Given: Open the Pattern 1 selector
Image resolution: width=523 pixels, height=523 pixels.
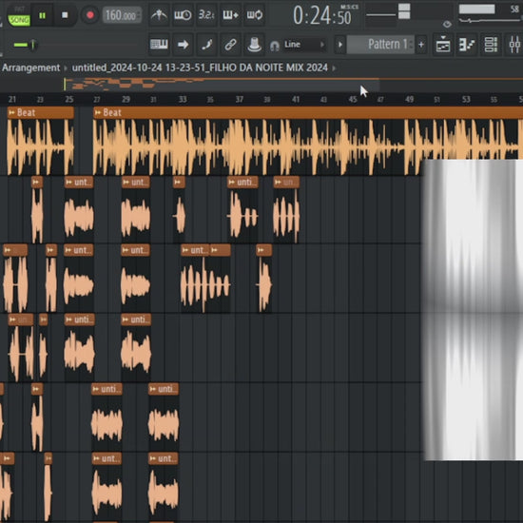Looking at the screenshot, I should pyautogui.click(x=380, y=45).
